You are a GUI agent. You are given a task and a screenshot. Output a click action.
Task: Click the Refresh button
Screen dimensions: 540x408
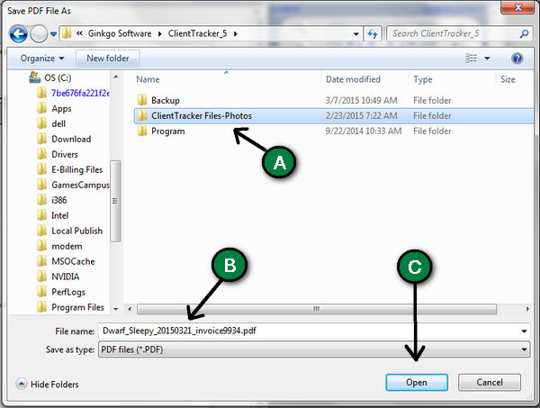(x=373, y=33)
